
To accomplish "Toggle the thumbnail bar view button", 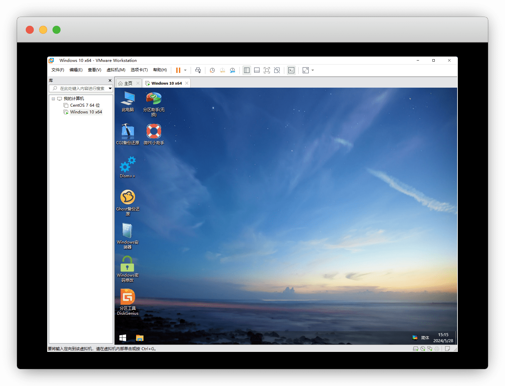I will pos(257,70).
